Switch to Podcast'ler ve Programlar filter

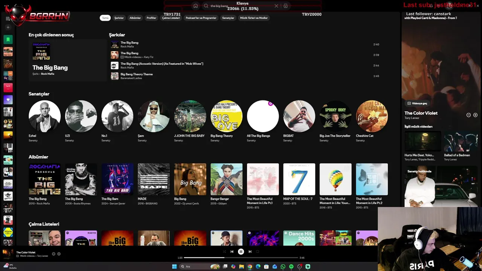[201, 18]
